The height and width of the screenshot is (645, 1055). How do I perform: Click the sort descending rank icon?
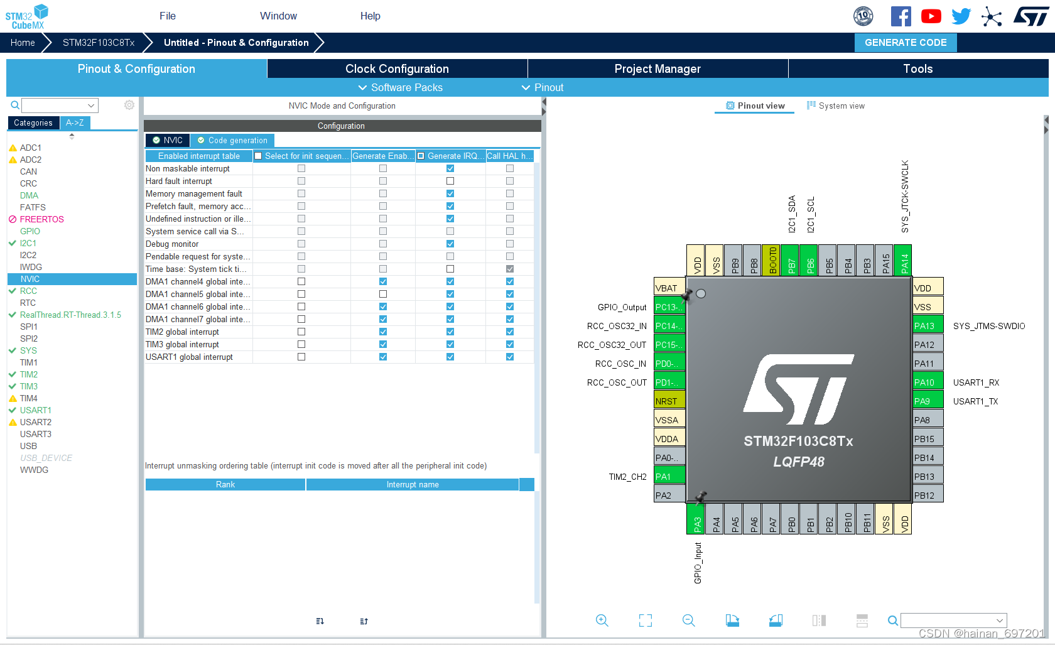[x=364, y=621]
